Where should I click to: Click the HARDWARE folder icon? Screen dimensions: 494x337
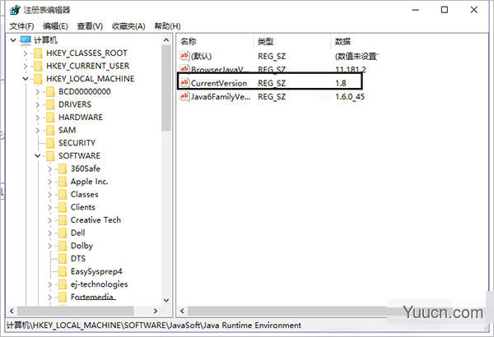tap(50, 118)
